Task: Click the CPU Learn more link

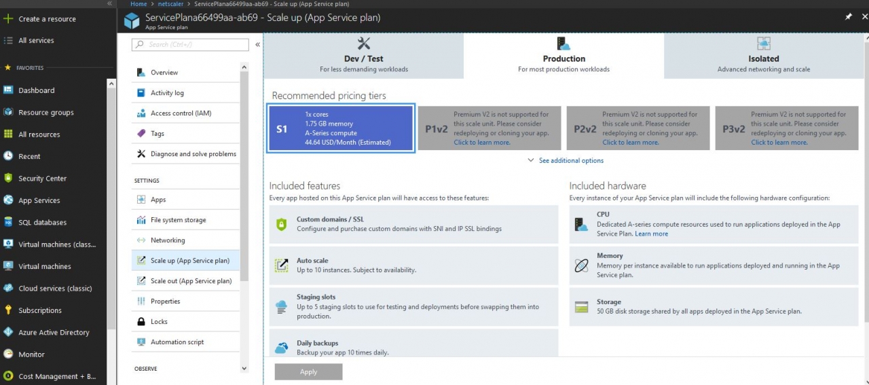Action: (651, 234)
